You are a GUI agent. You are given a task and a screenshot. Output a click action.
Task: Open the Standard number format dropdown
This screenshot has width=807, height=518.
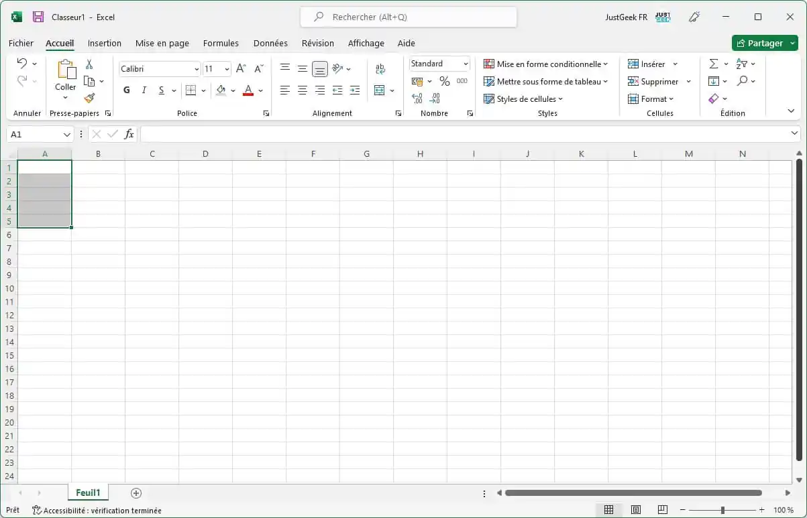click(466, 64)
